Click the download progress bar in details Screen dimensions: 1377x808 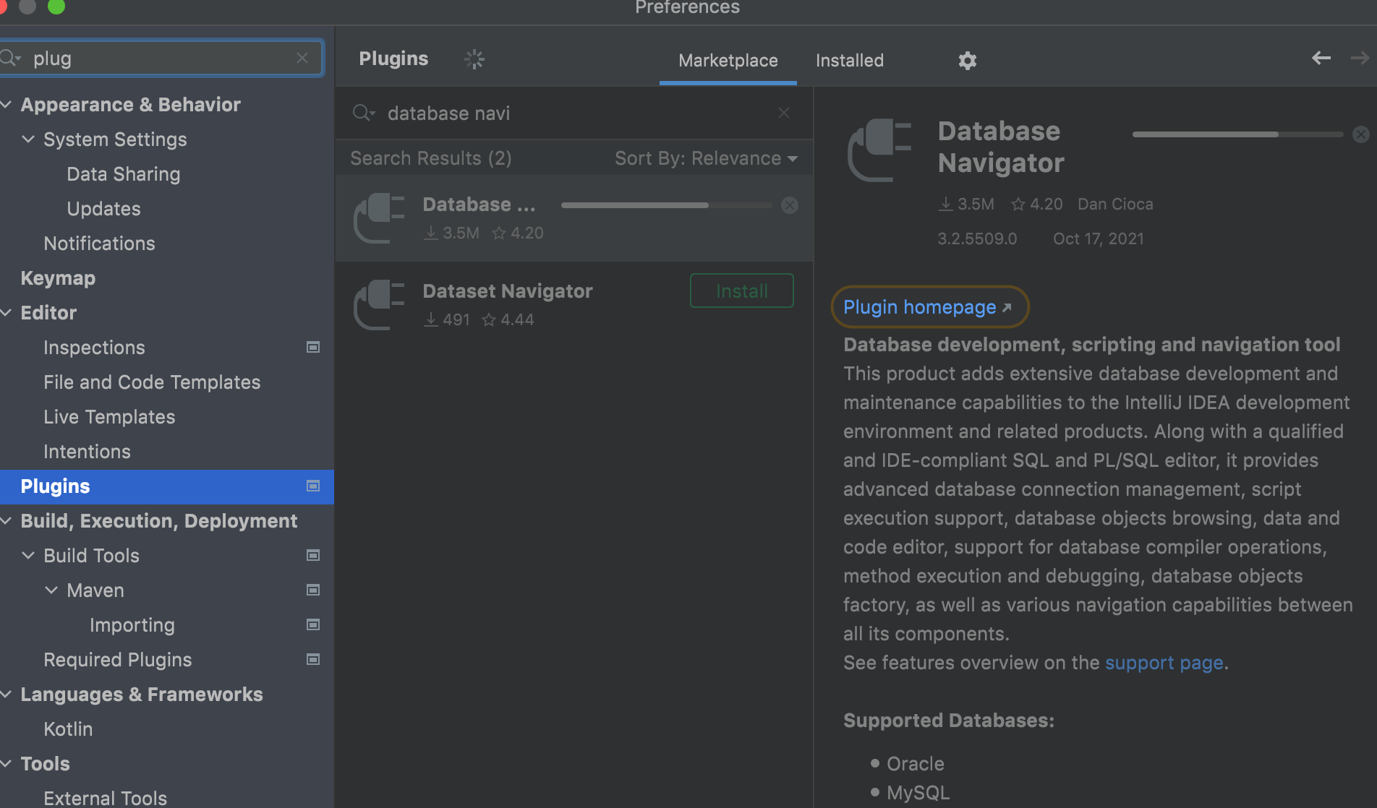click(1237, 134)
